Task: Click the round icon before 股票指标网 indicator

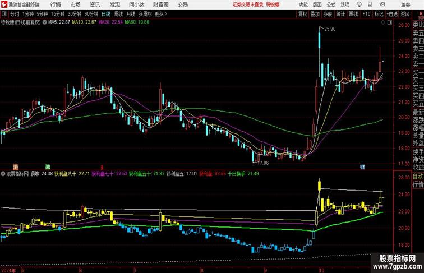Action: [3, 174]
